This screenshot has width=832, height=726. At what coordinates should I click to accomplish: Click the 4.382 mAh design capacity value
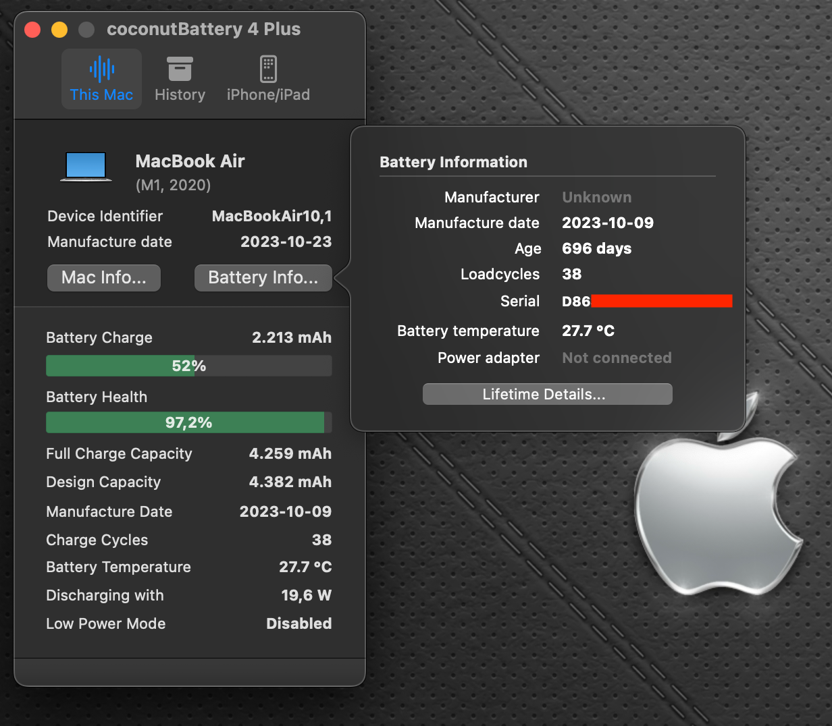coord(290,482)
